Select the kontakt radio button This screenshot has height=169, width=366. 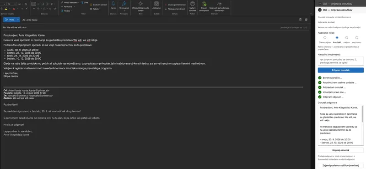coord(337,38)
